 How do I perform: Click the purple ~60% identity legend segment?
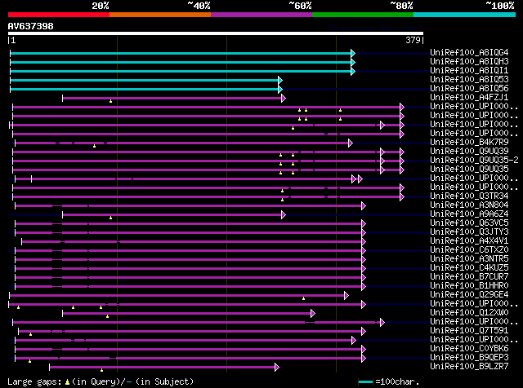[x=261, y=15]
